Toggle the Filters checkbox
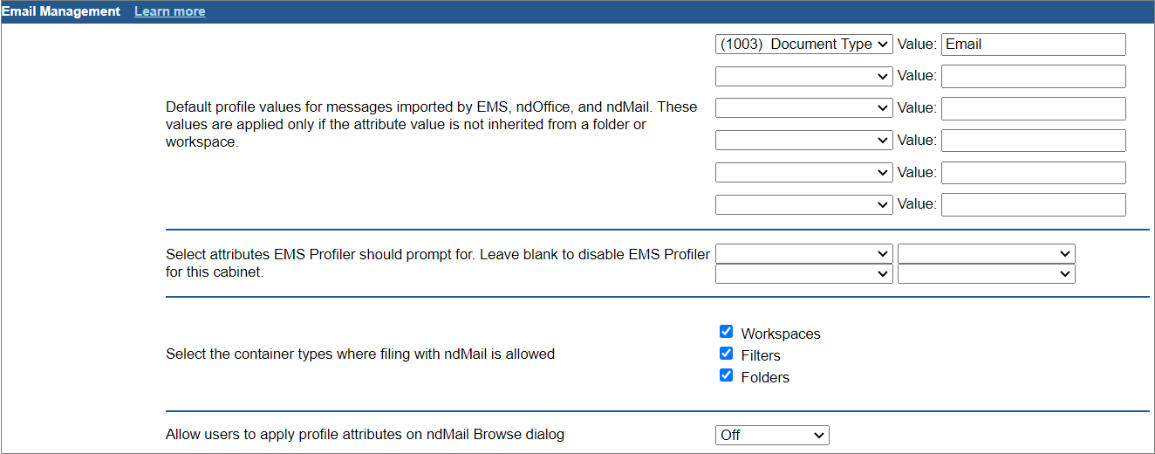1155x454 pixels. tap(726, 354)
